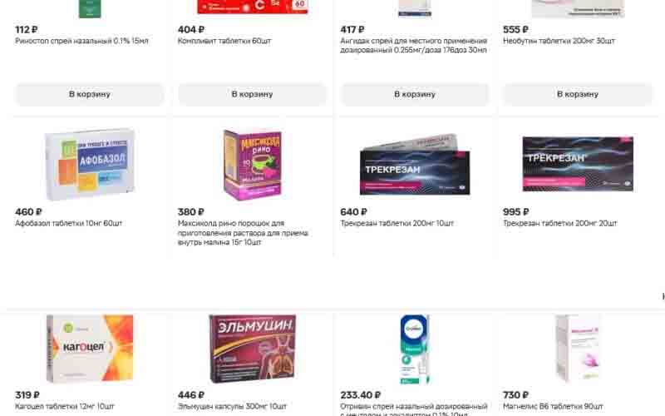Open Кагоцел таблетки 12мг 10шт link
Image resolution: width=665 pixels, height=416 pixels.
(x=65, y=406)
